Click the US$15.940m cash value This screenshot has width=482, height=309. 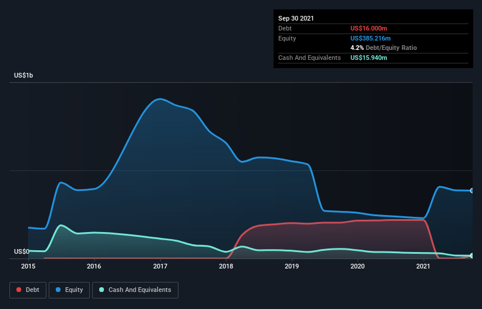click(x=369, y=58)
